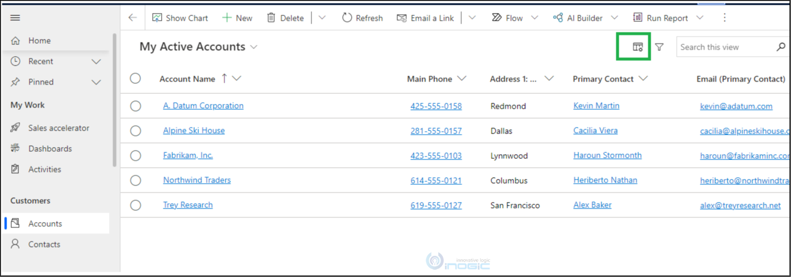
Task: Toggle the select-all rows circle
Action: [x=136, y=78]
